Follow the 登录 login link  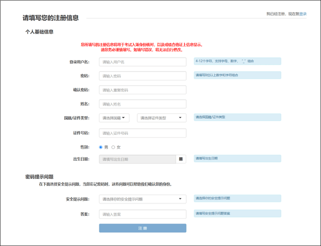pyautogui.click(x=302, y=14)
